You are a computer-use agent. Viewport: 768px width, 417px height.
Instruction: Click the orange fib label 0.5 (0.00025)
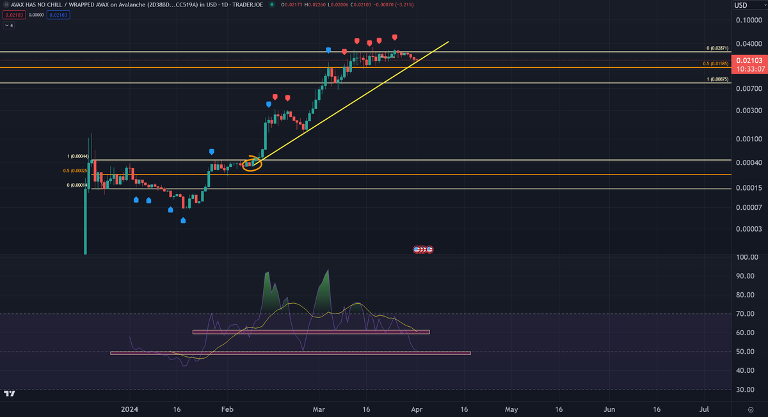click(x=76, y=170)
